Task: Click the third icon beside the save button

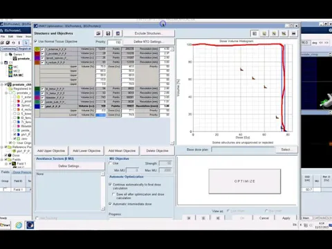Action: [x=118, y=33]
